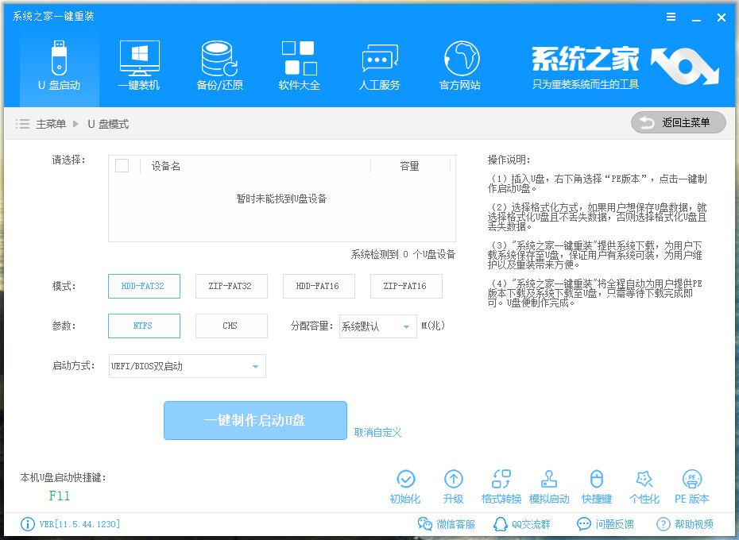Open the 一键装机 (one-click install) panel
739x540 pixels.
pos(138,64)
